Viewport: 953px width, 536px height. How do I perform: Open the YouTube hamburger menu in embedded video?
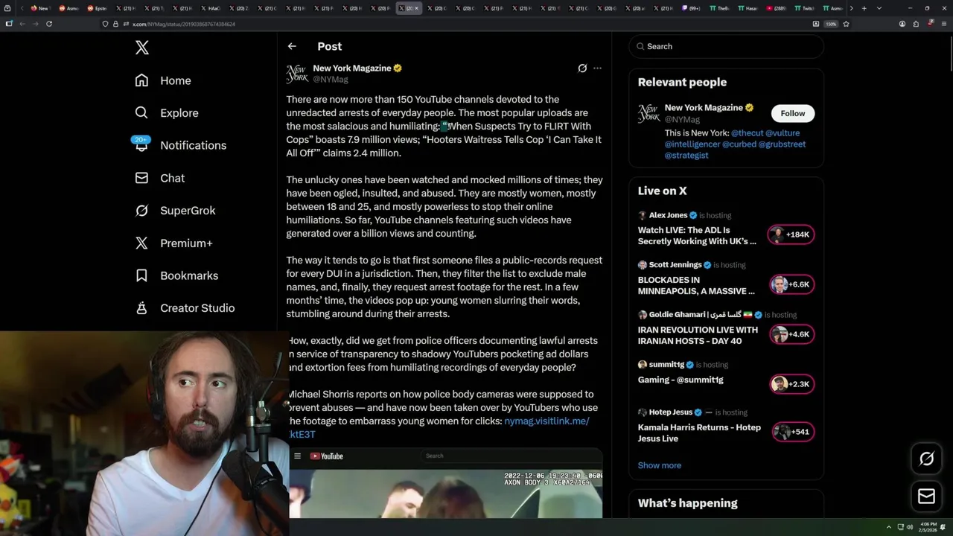click(297, 456)
